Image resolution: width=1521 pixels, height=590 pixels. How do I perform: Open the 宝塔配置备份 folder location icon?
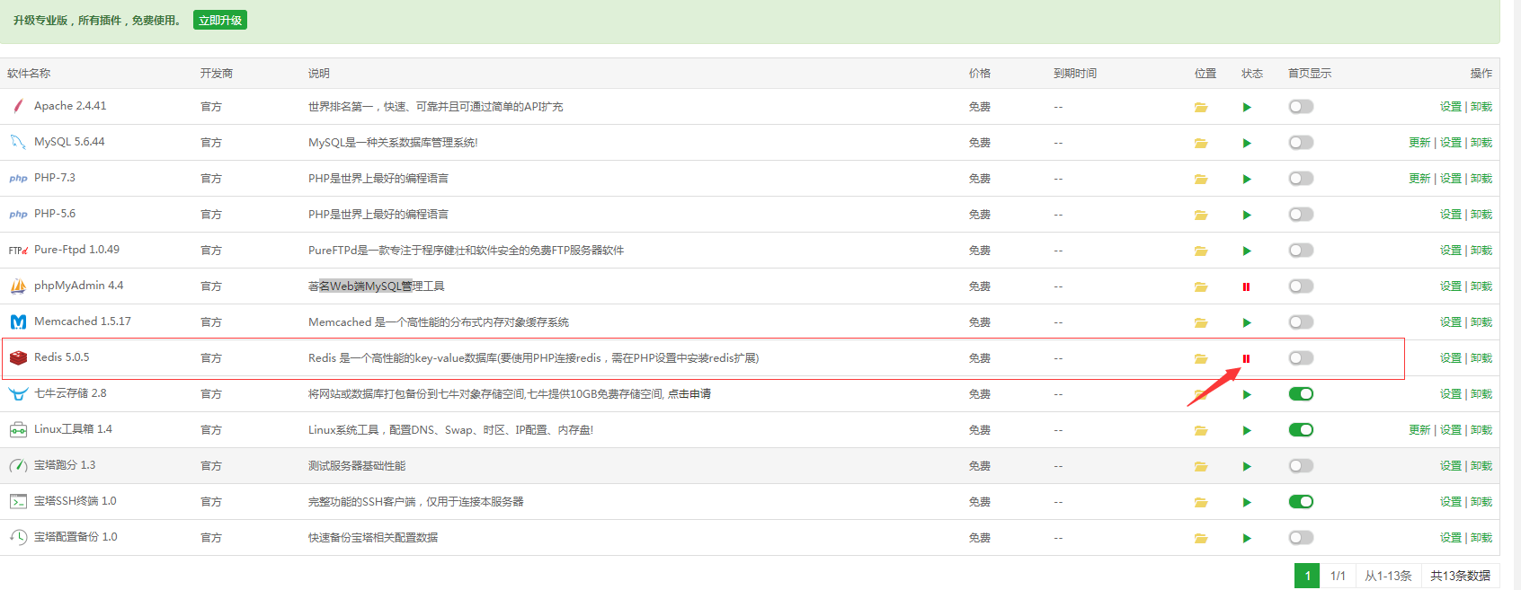(1201, 538)
